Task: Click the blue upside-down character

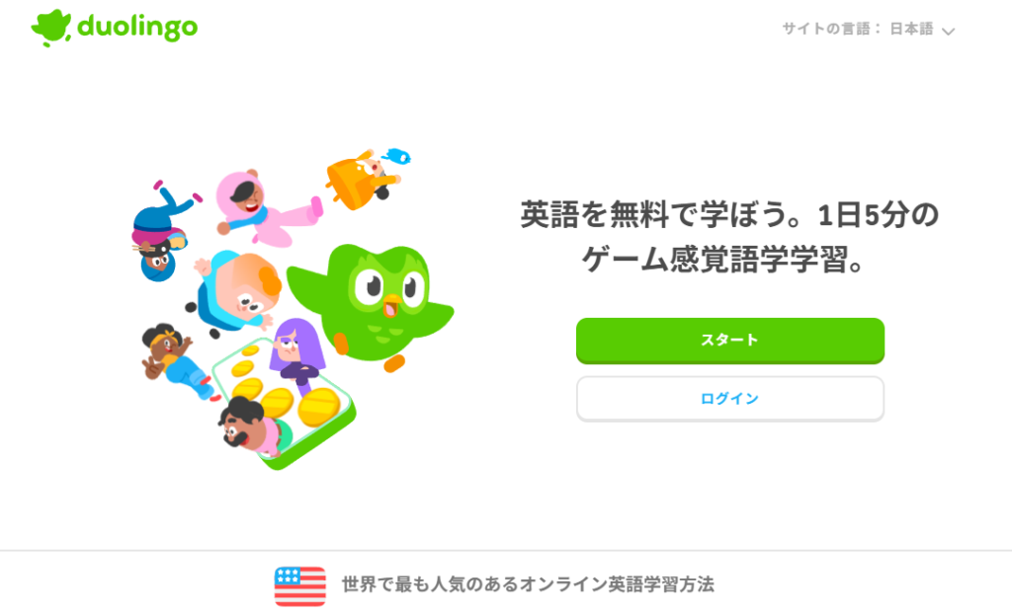Action: 163,233
